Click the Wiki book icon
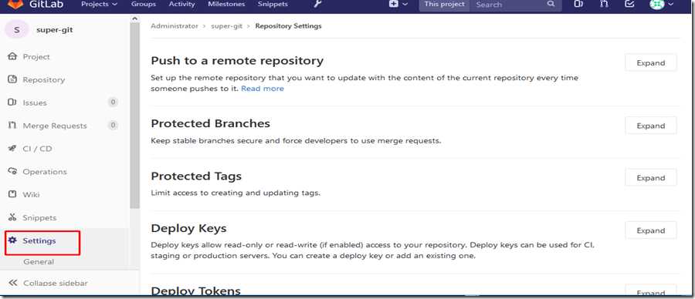The height and width of the screenshot is (299, 695). click(x=12, y=195)
